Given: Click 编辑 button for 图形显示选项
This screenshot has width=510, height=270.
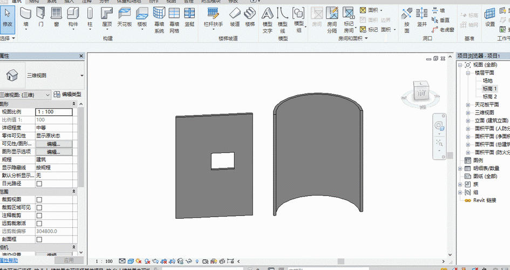Looking at the screenshot, I should tap(53, 152).
